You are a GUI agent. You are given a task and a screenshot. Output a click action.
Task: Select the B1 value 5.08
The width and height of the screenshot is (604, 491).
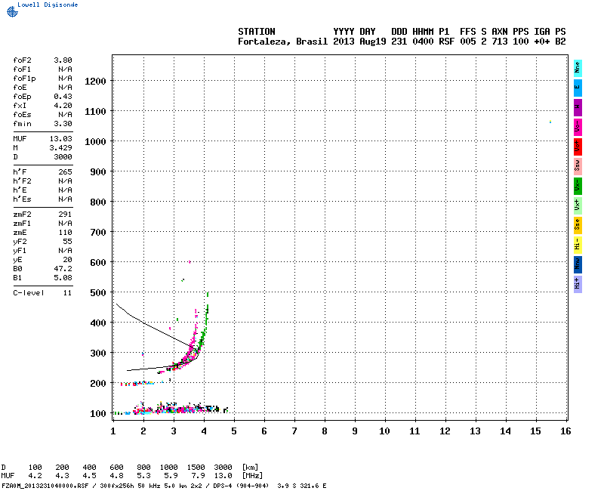[x=63, y=278]
